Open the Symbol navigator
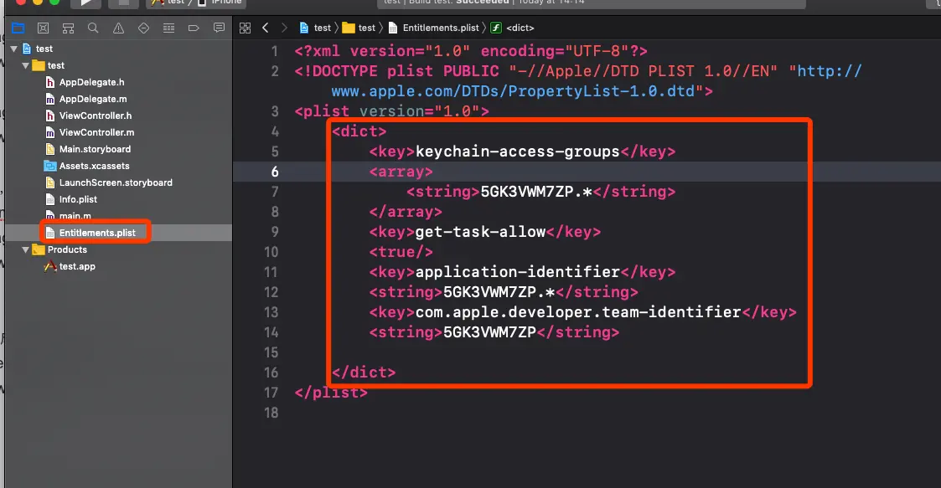Viewport: 941px width, 488px height. tap(69, 28)
